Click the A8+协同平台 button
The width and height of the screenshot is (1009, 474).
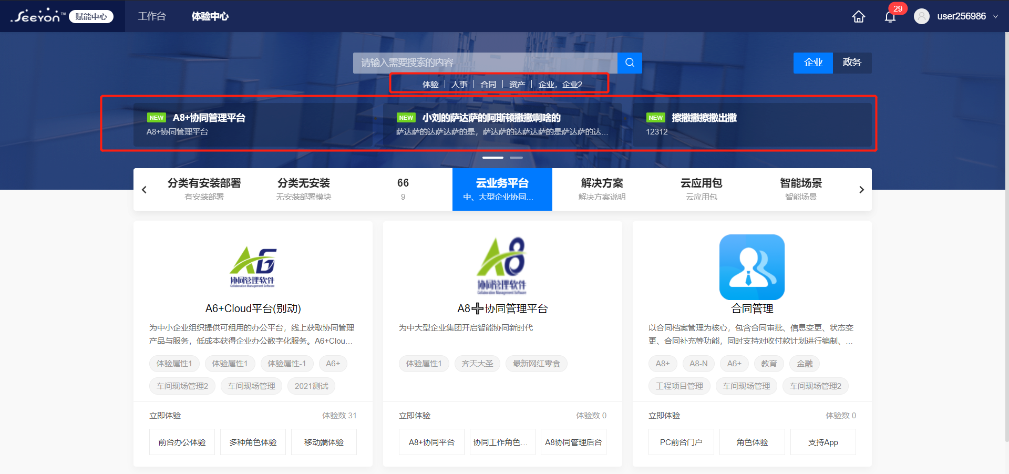point(431,442)
